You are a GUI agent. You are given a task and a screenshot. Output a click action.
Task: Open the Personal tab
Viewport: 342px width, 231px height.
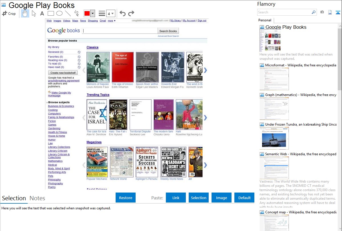[265, 20]
